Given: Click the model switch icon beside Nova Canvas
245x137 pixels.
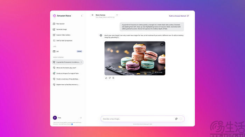Looking at the screenshot, I should (x=92, y=15).
